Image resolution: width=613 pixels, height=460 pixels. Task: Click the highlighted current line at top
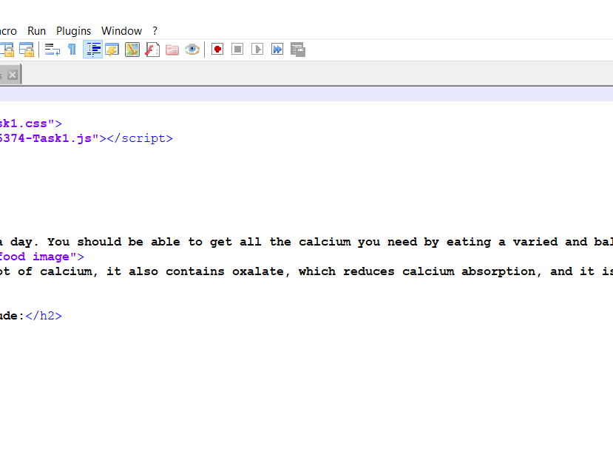(306, 94)
